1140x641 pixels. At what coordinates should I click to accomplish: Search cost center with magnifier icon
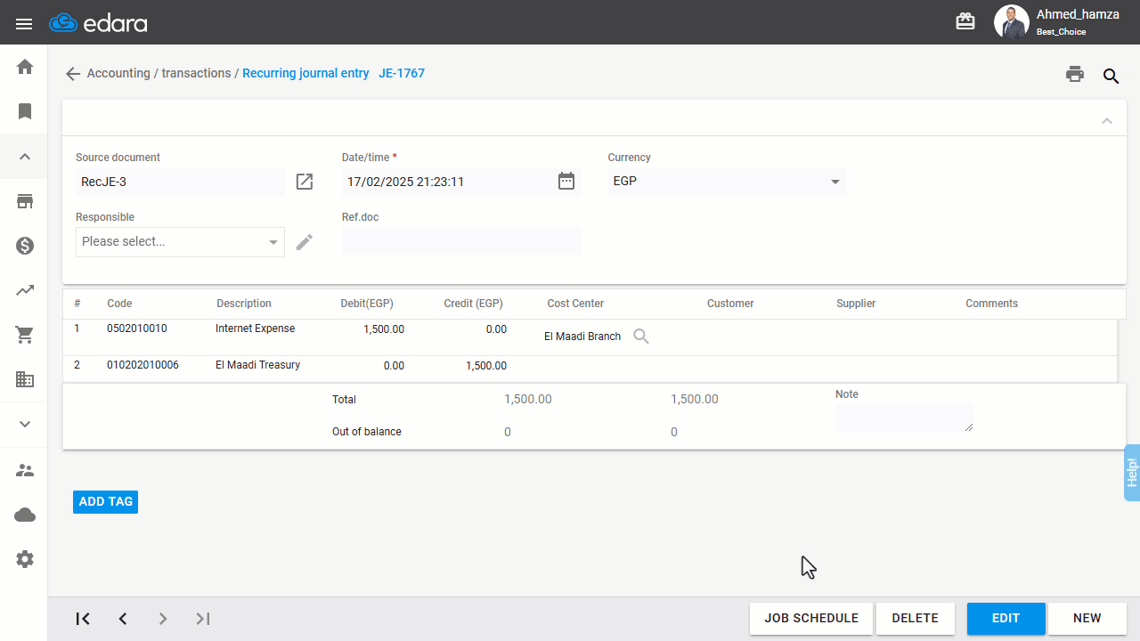tap(641, 337)
